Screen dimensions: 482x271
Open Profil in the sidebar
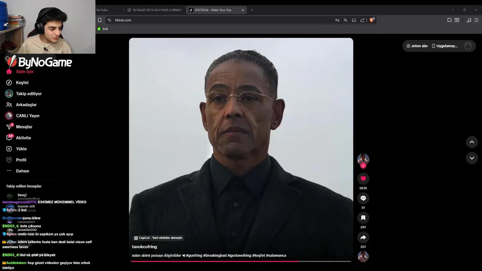click(16, 160)
